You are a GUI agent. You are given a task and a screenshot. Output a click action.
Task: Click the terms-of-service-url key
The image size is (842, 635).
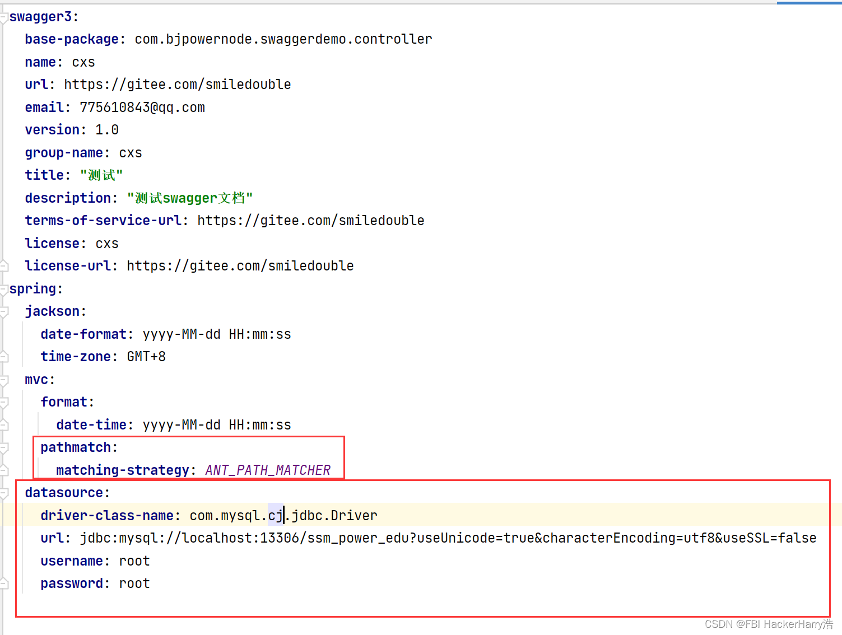103,221
